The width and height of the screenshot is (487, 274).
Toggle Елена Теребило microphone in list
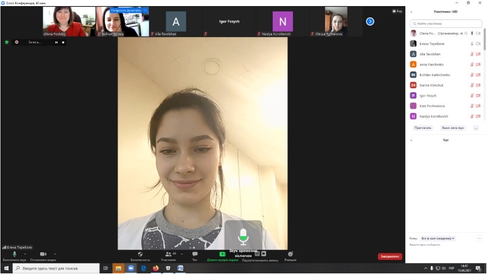[x=472, y=44]
